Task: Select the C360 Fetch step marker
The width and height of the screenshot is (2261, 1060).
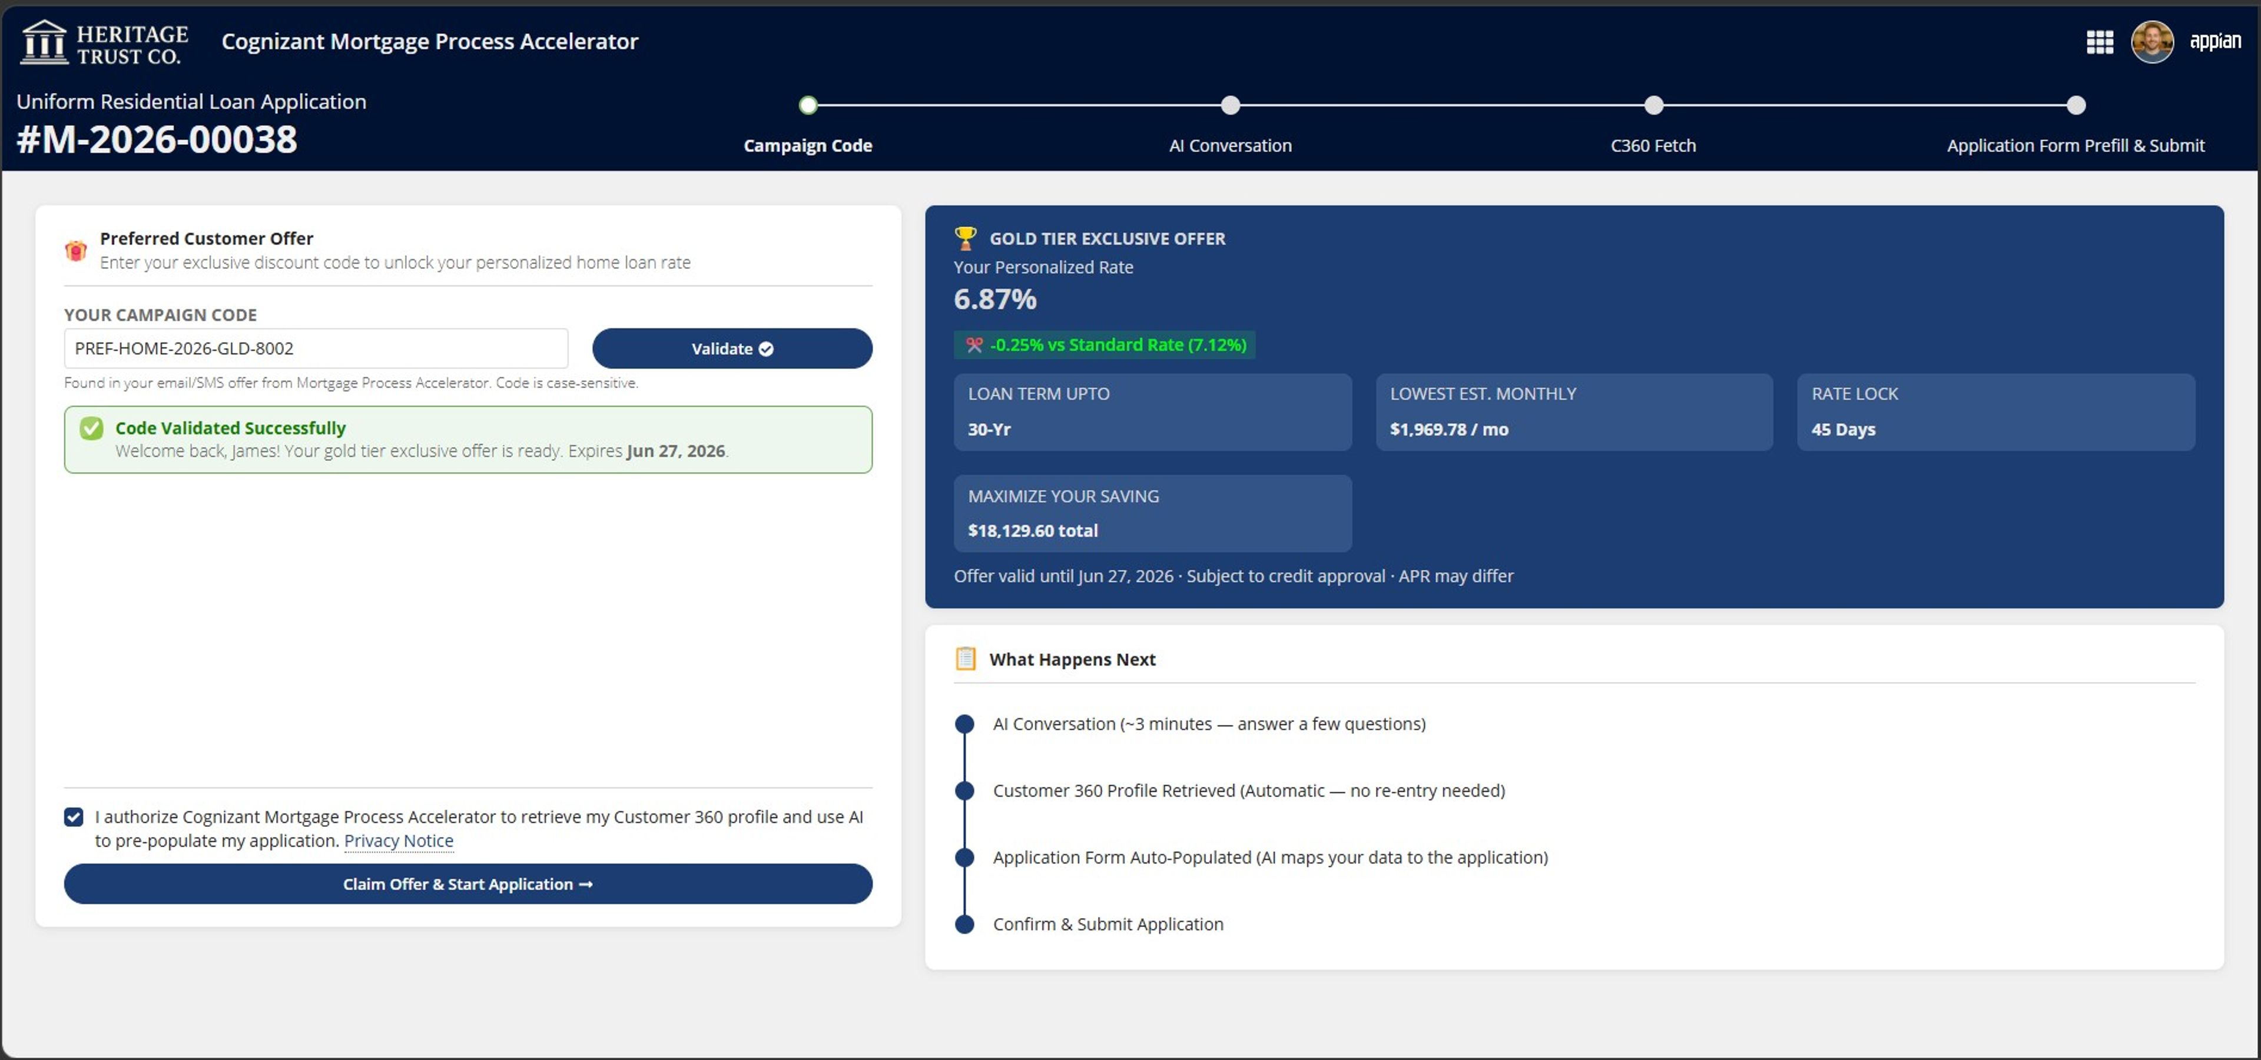Action: click(1653, 105)
